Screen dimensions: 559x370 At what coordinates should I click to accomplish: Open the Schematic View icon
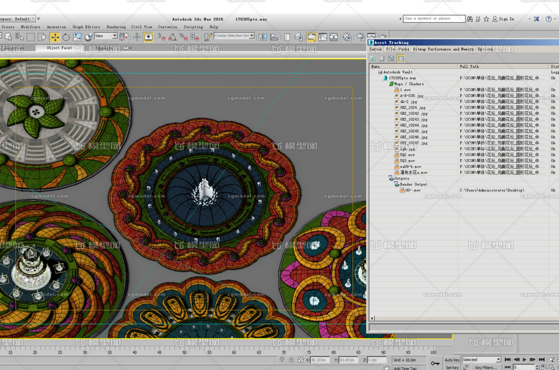pos(334,37)
